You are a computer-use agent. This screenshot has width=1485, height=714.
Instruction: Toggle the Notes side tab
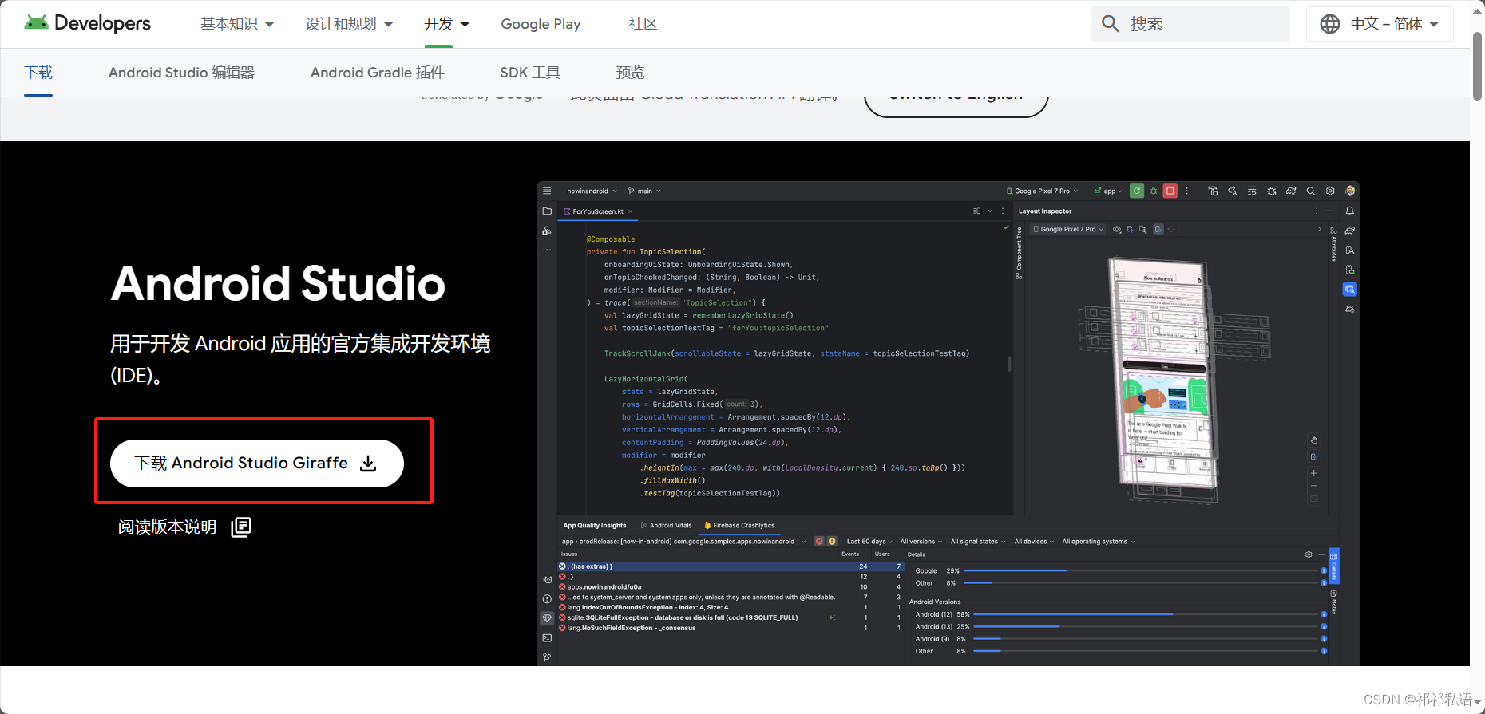click(x=1333, y=602)
